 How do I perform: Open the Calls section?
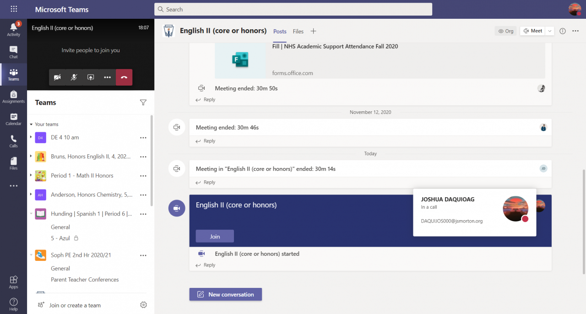pyautogui.click(x=13, y=141)
